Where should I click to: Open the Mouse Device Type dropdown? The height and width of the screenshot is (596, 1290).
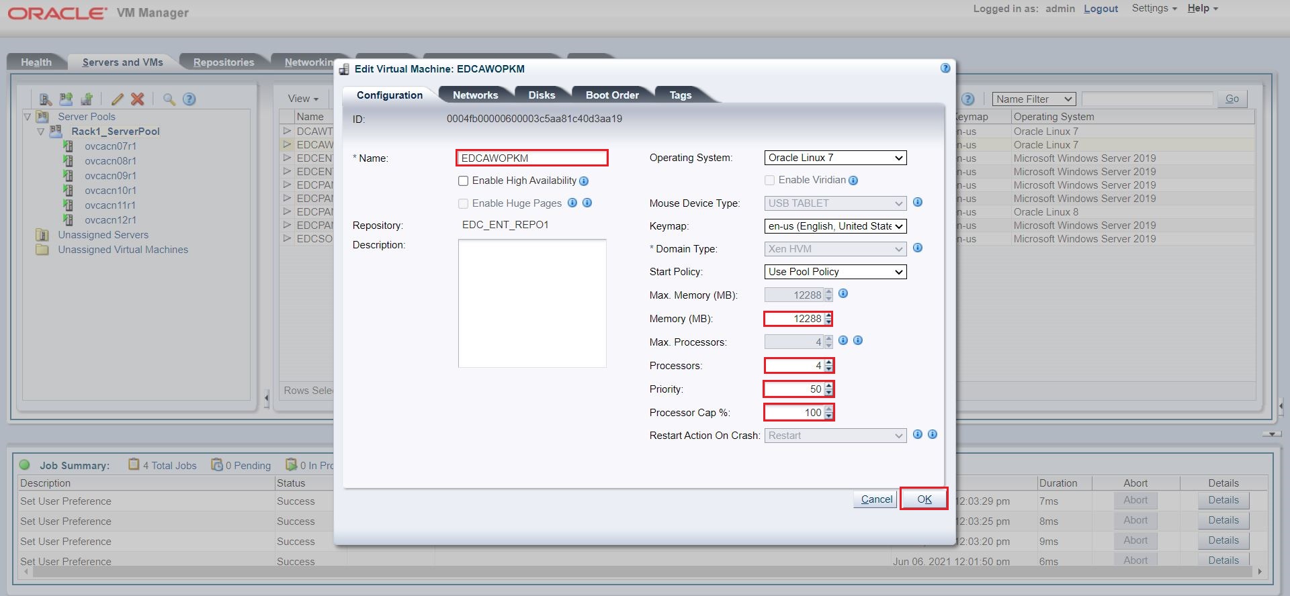[835, 203]
